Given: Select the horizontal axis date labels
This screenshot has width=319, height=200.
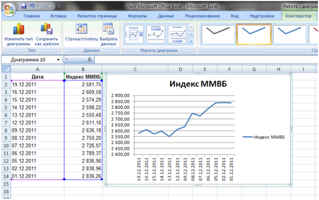Looking at the screenshot, I should tap(185, 170).
